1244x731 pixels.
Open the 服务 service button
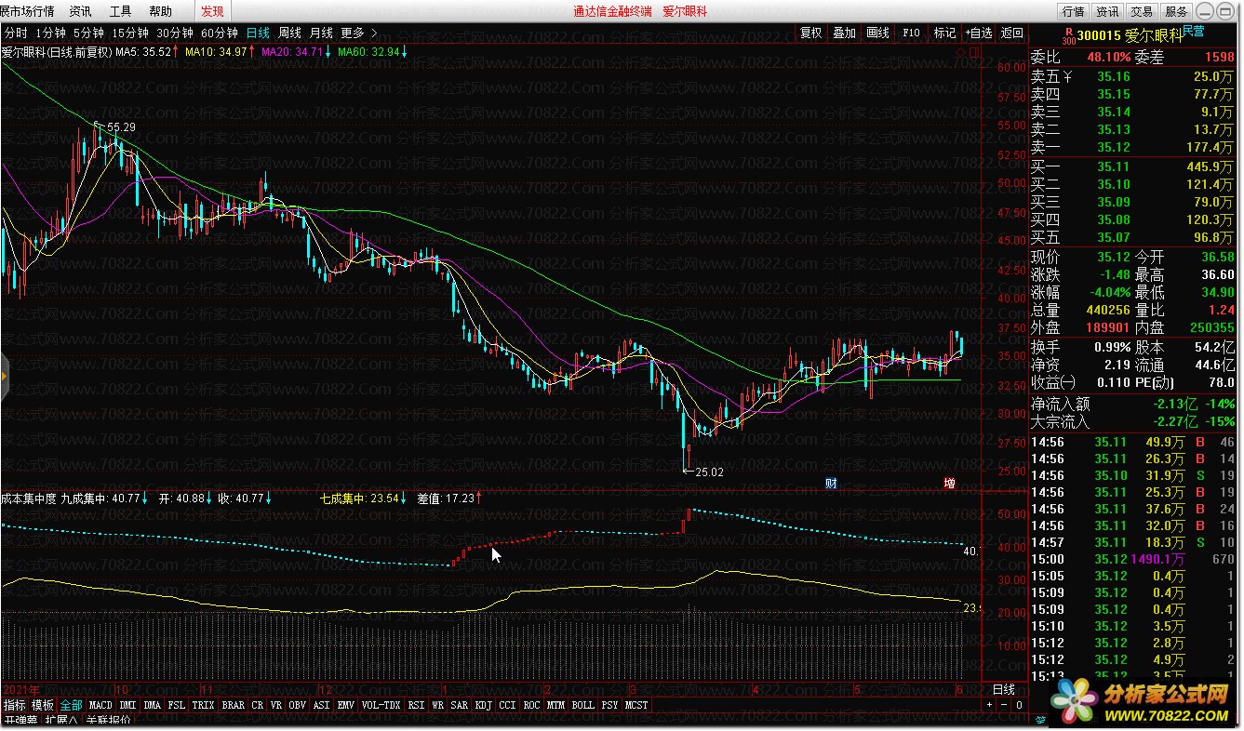pyautogui.click(x=1176, y=11)
